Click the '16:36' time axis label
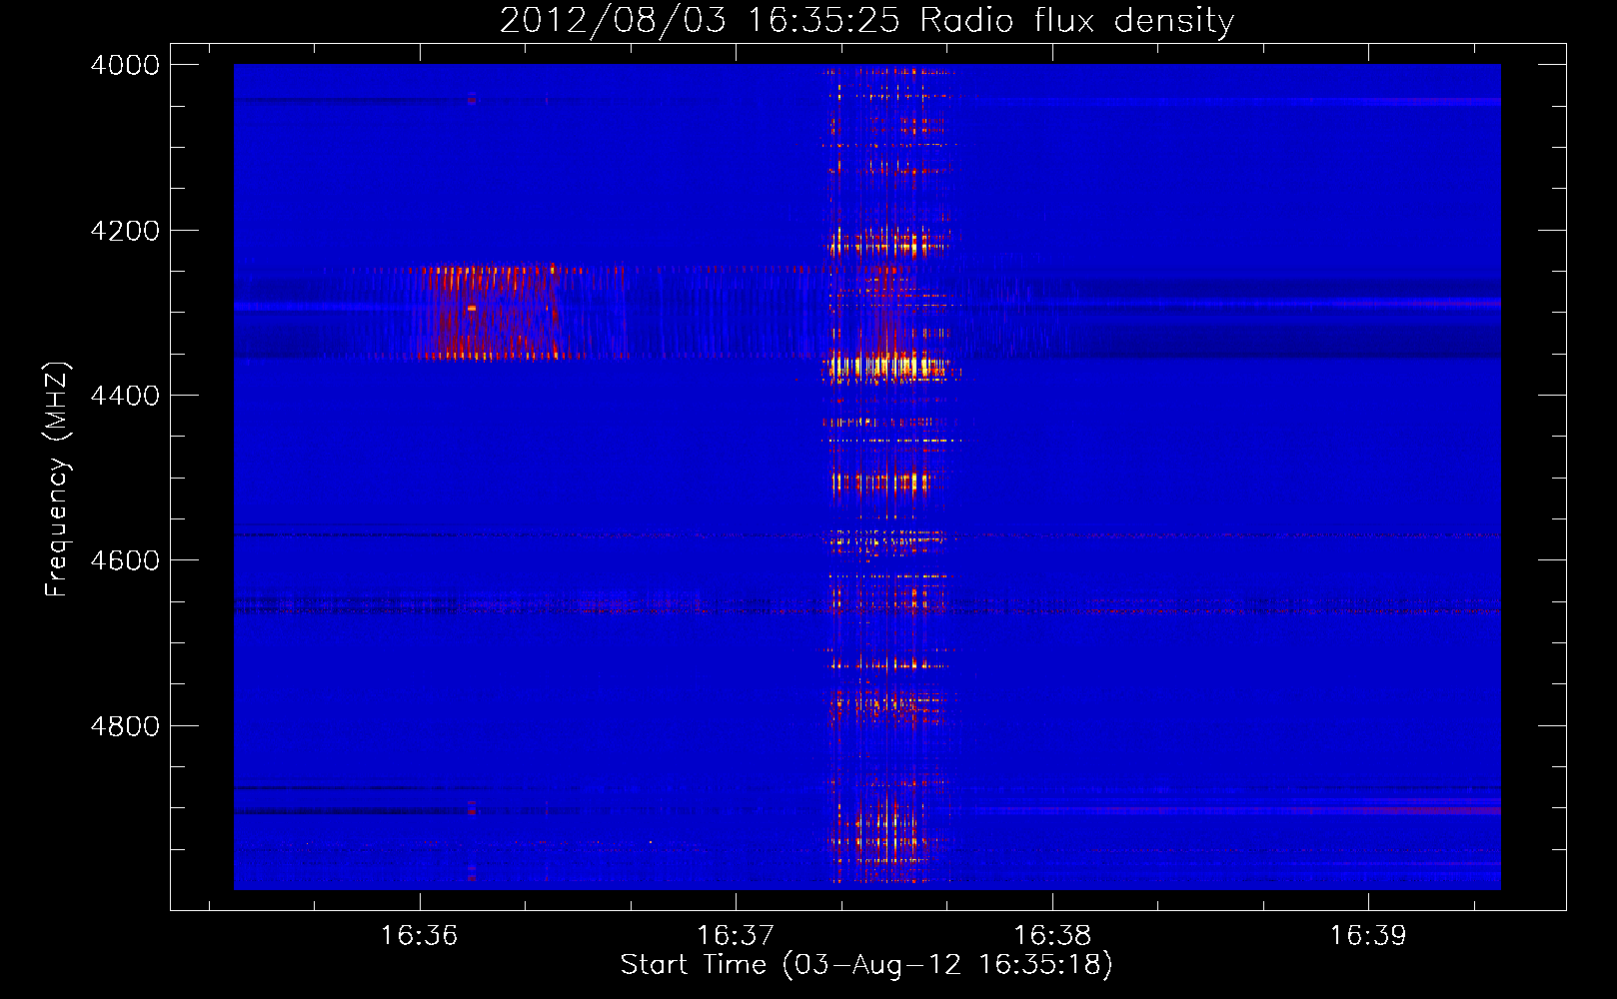 click(419, 935)
